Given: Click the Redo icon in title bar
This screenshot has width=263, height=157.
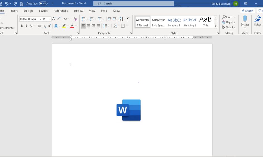Looking at the screenshot, I should (15, 4).
